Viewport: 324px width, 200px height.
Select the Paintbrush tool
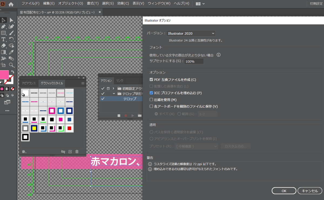(11, 33)
